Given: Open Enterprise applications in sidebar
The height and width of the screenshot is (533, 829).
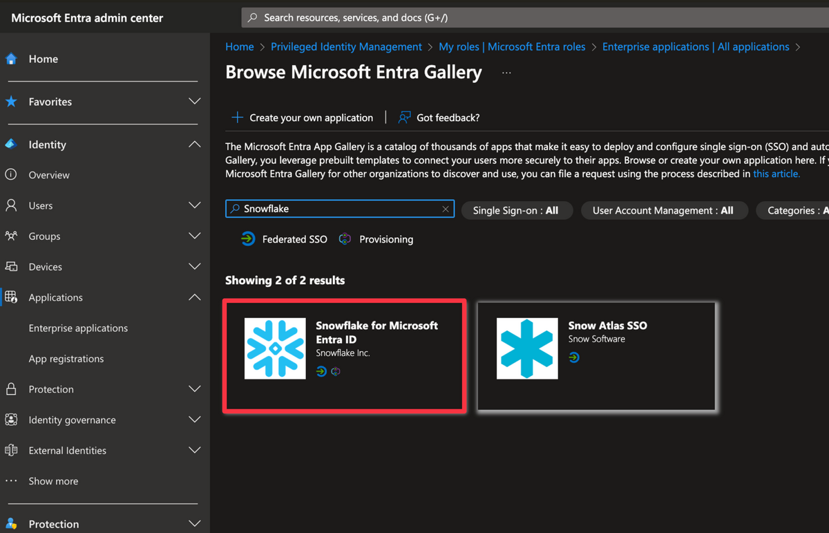Looking at the screenshot, I should tap(78, 328).
